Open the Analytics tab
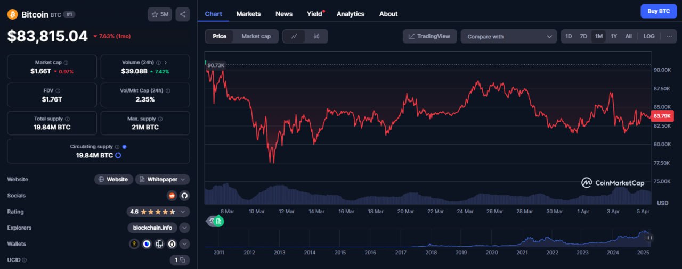The image size is (682, 269). point(351,14)
